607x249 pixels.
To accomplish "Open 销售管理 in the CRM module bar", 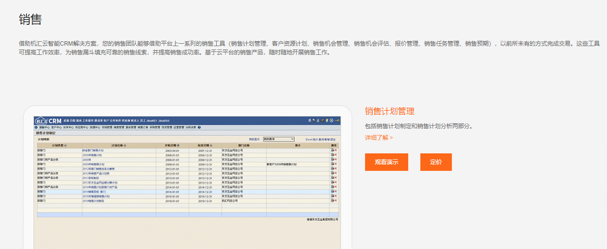I will click(x=119, y=127).
